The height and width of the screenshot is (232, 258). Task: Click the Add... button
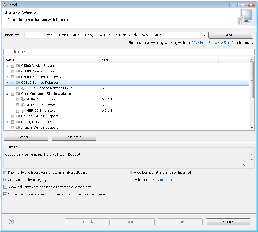230,35
